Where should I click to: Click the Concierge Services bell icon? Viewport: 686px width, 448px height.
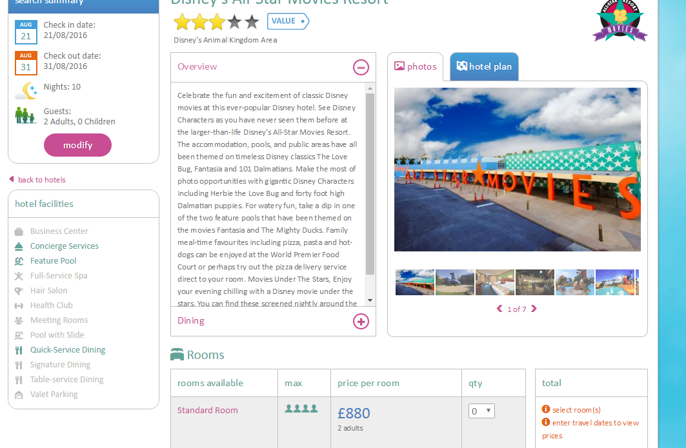[x=19, y=246]
